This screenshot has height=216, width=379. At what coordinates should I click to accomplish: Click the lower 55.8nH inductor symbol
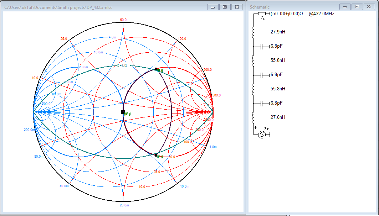point(253,89)
